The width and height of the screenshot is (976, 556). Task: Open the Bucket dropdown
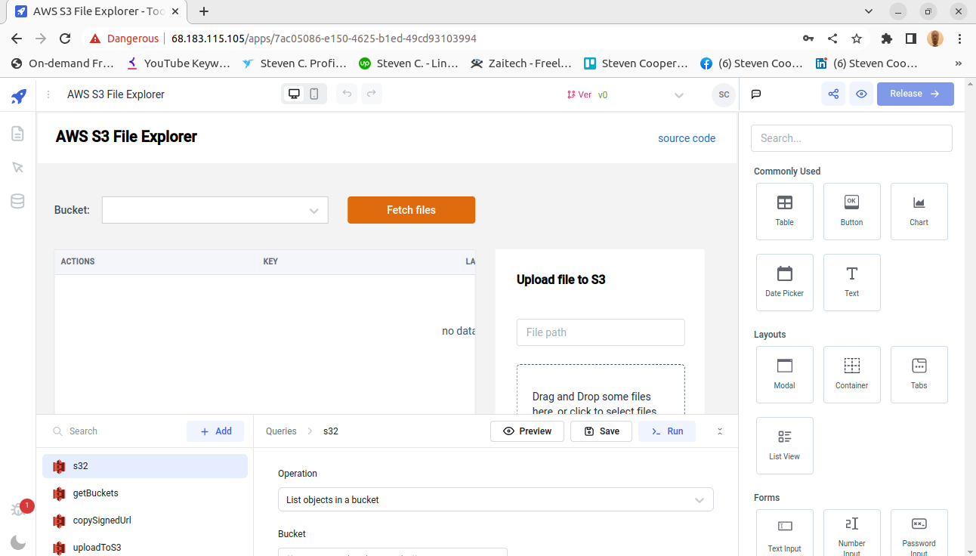tap(215, 210)
